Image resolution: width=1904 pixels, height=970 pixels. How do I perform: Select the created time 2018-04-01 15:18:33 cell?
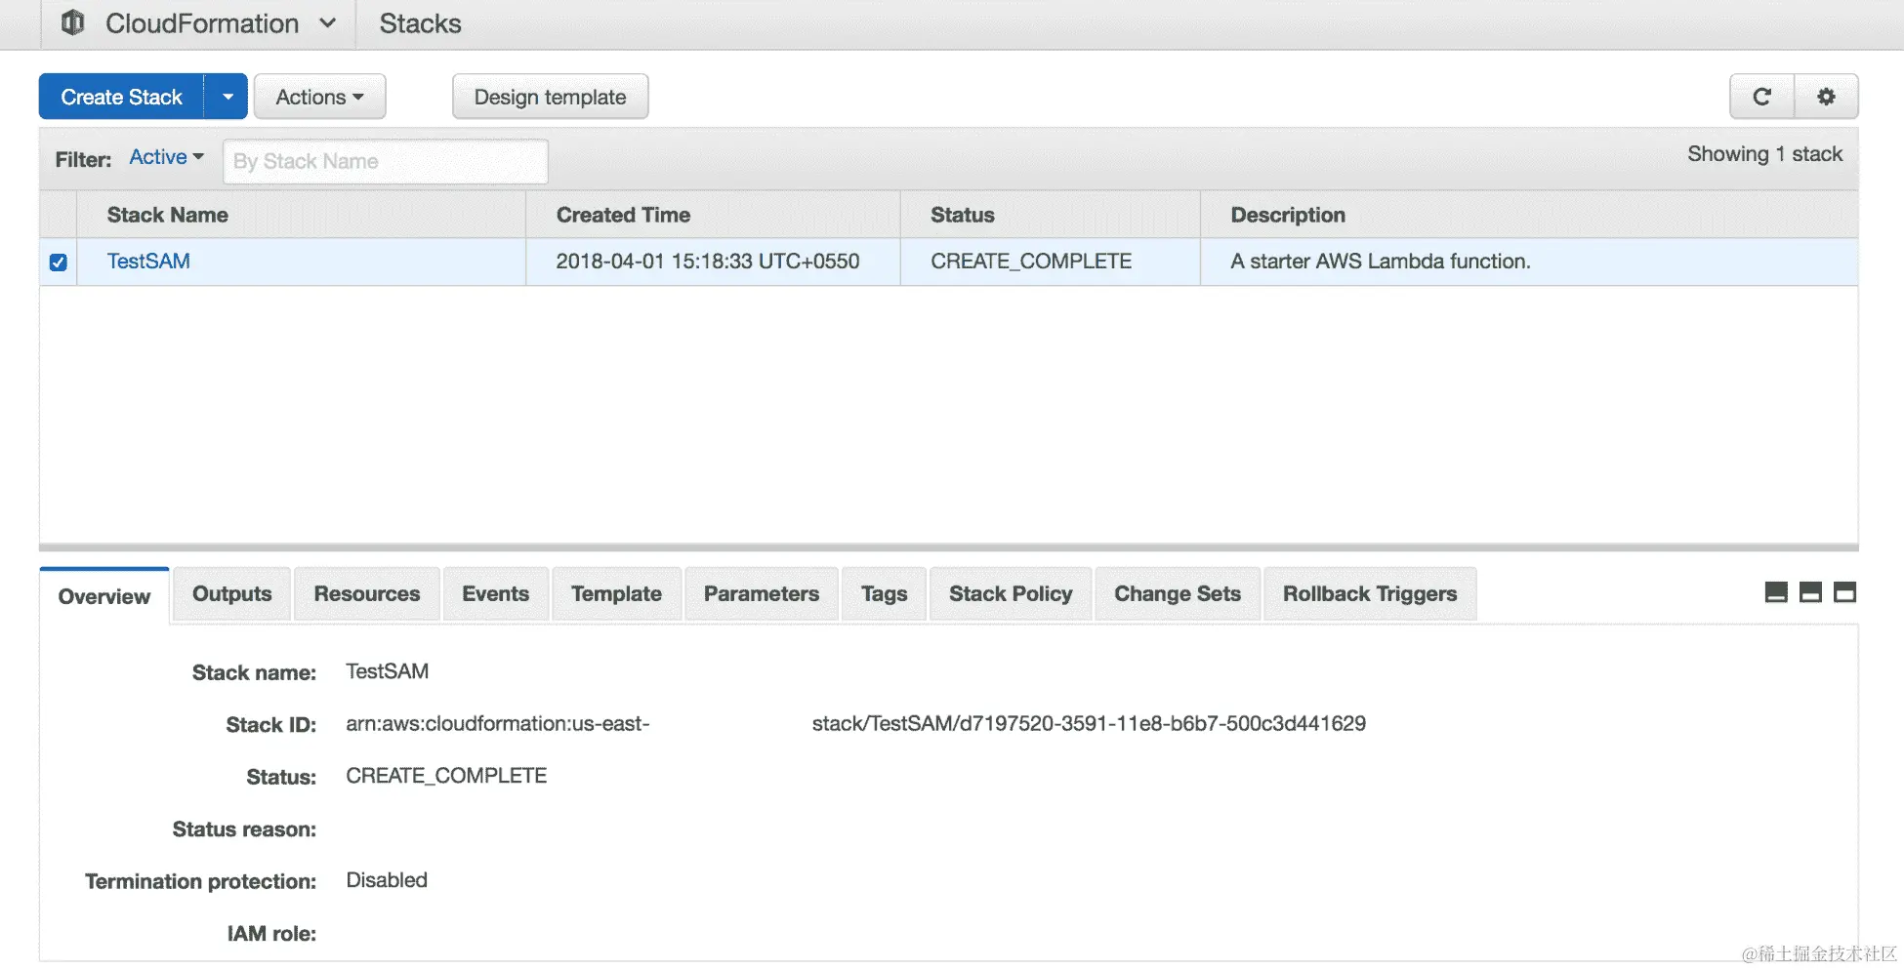pyautogui.click(x=707, y=262)
